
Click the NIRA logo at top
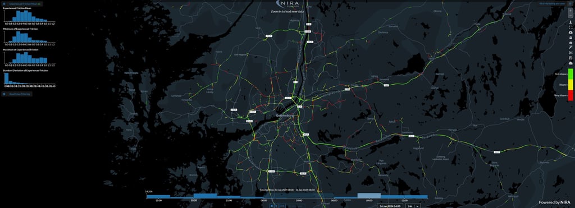[287, 4]
